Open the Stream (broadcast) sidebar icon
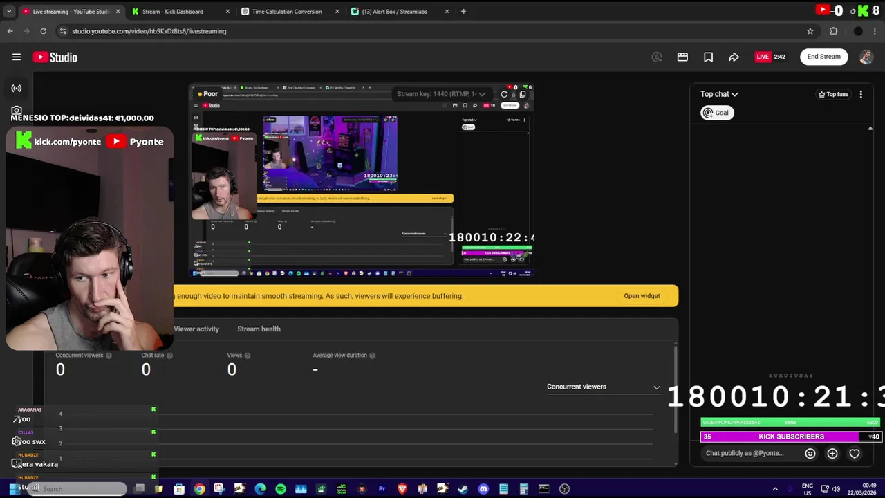This screenshot has width=885, height=498. (17, 89)
